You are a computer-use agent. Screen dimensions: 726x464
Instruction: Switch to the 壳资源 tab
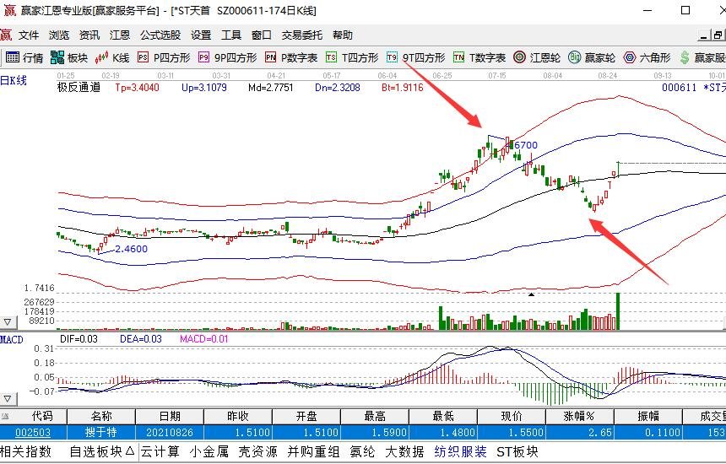click(x=257, y=451)
